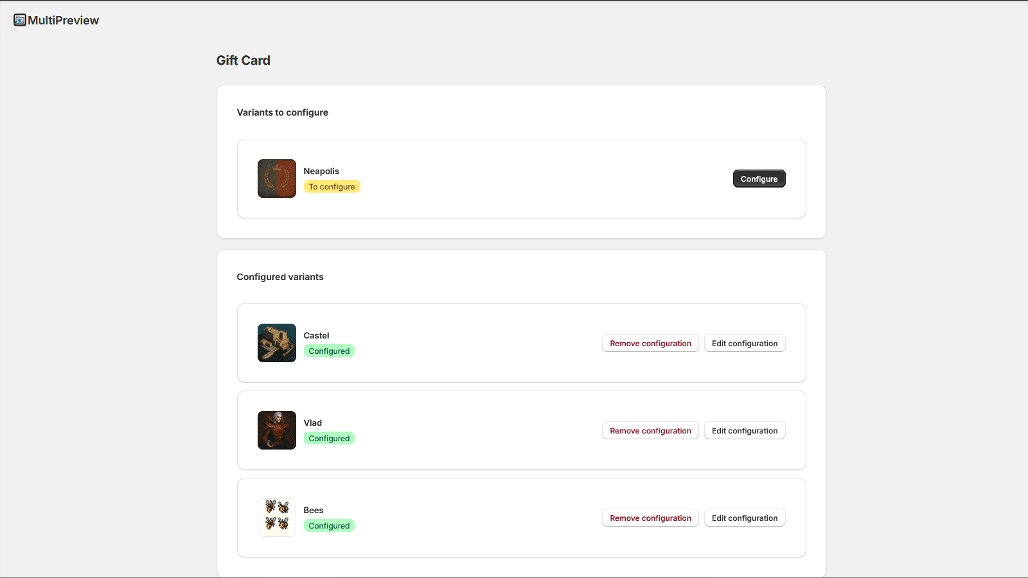This screenshot has height=578, width=1028.
Task: Click the Bees variant thumbnail
Action: (276, 518)
